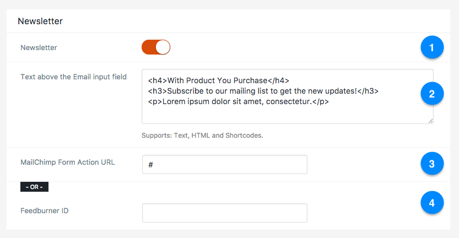Click the Newsletter option label
This screenshot has height=238, width=459.
[39, 48]
